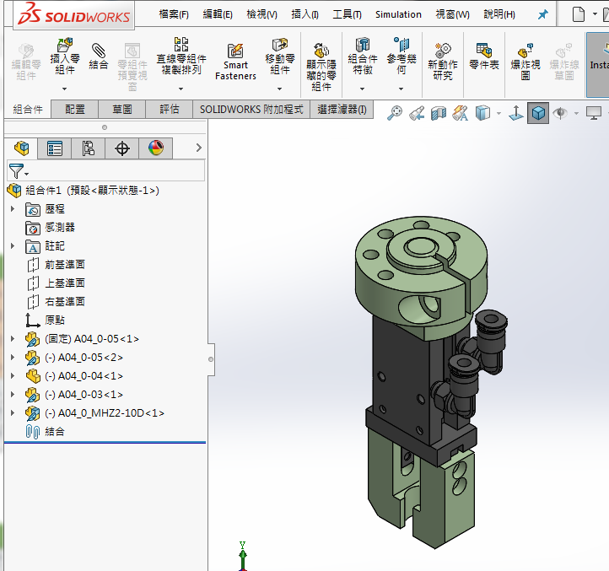Click the View Orientation cube icon

[x=482, y=113]
